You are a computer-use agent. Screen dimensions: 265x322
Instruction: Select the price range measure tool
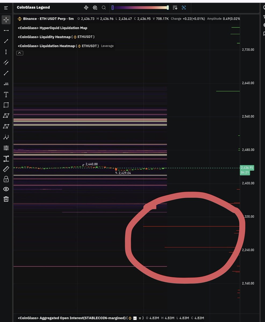pos(6,158)
